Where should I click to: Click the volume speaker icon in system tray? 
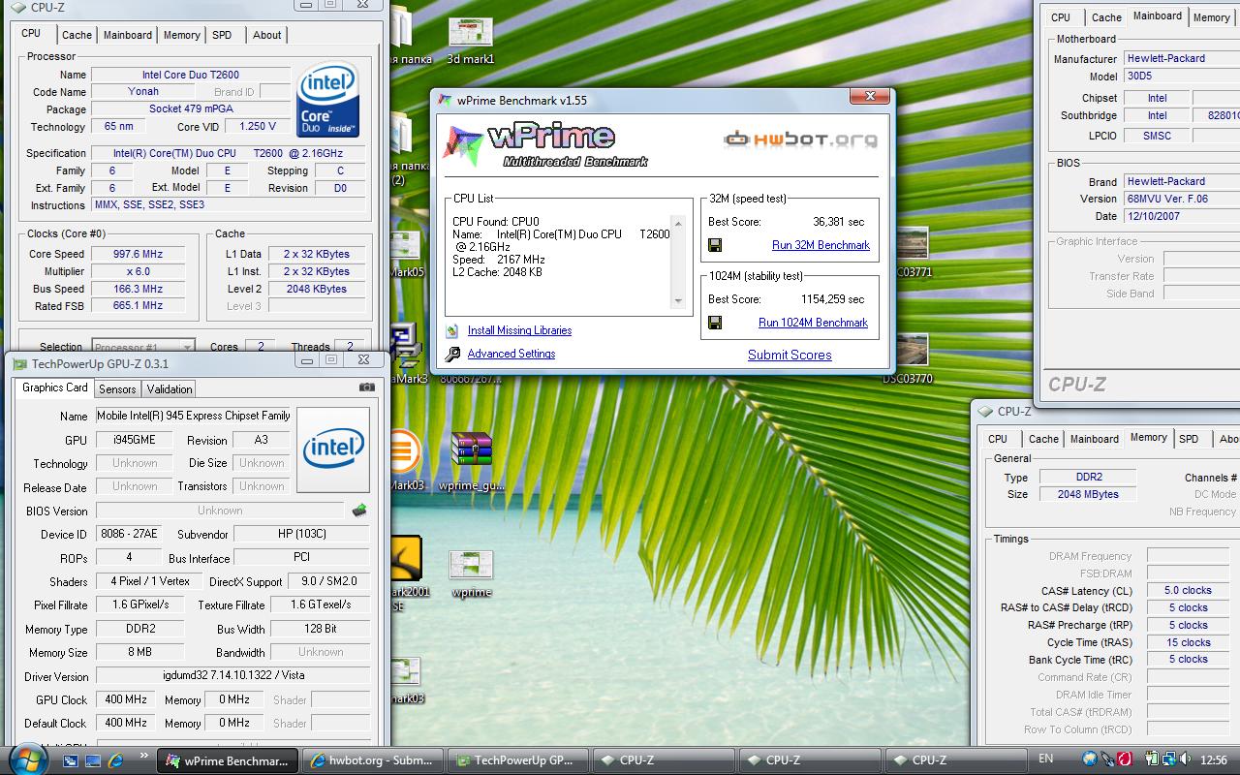[x=1188, y=759]
